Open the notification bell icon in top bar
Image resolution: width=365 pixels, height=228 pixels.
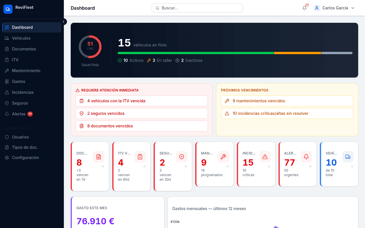tap(304, 8)
